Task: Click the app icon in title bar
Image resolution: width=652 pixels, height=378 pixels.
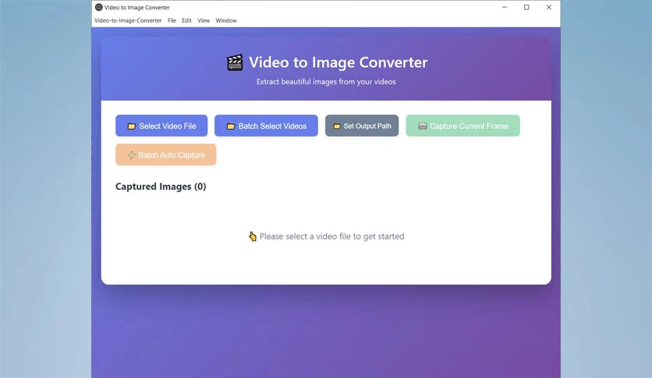Action: pyautogui.click(x=98, y=7)
